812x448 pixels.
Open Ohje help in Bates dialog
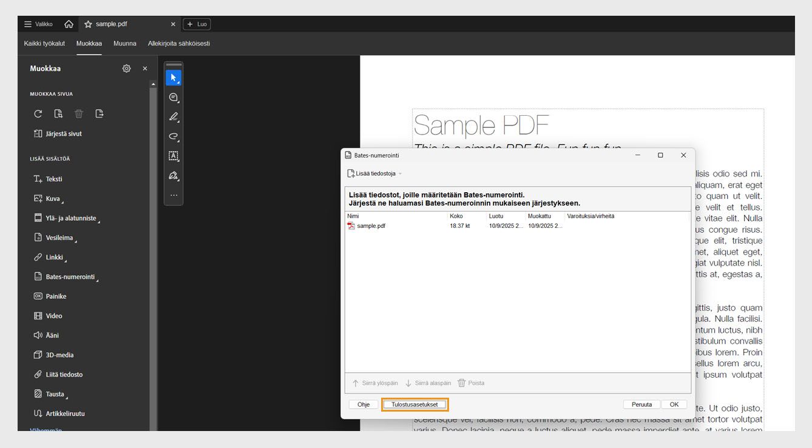coord(364,404)
